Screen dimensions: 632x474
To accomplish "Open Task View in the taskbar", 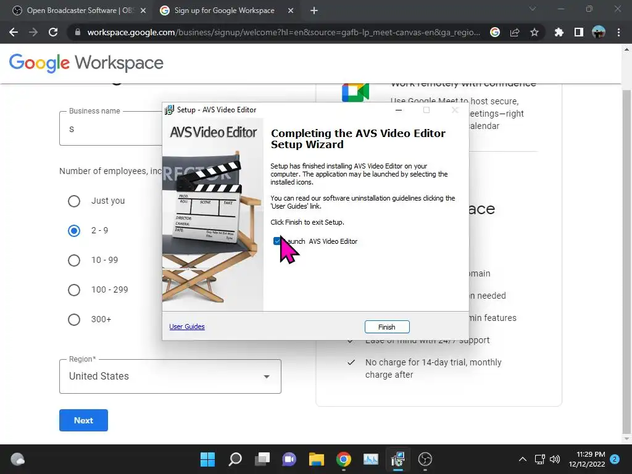I will 262,459.
